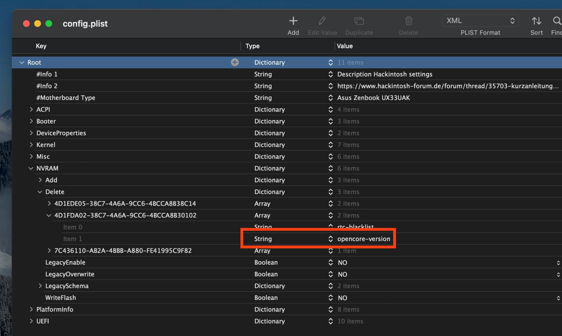Select the hackintosh-forum URL value

448,86
